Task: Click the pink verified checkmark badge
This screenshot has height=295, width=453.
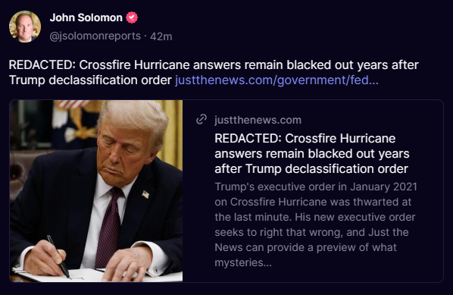Action: coord(132,17)
